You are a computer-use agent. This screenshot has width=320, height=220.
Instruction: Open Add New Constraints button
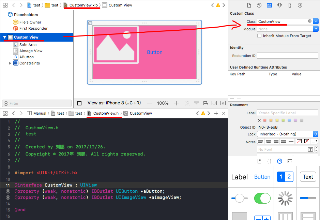[x=214, y=103]
